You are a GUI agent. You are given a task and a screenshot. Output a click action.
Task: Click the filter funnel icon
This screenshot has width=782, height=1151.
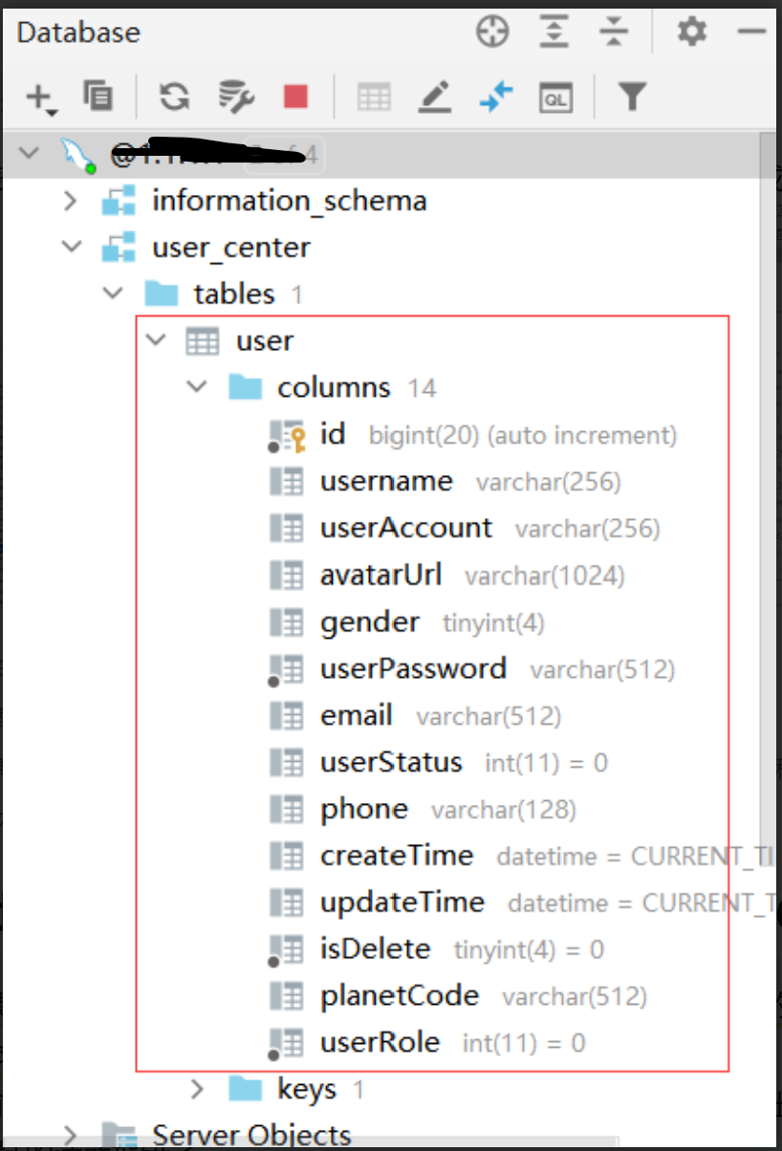coord(632,97)
